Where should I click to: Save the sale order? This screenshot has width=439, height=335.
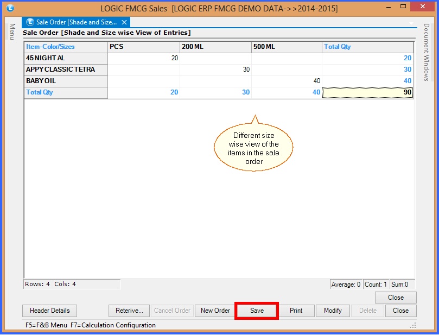tap(257, 311)
